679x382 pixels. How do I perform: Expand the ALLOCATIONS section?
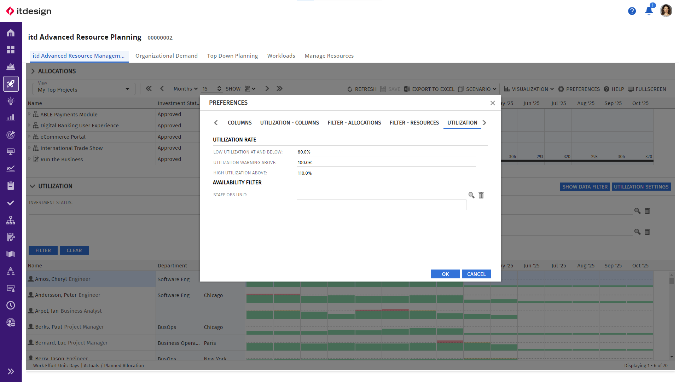click(x=33, y=71)
